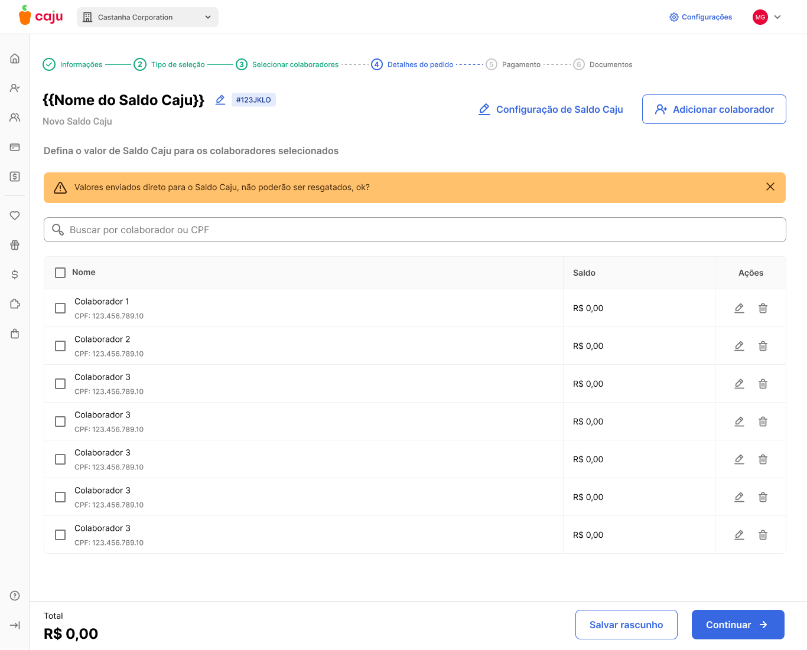Select Detalhes do pedido step

coord(412,64)
